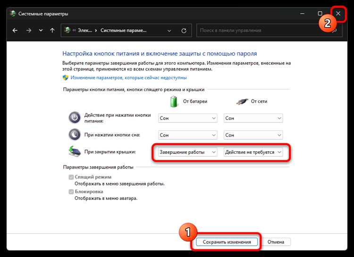Click 'Параметры завершения работы' section header

pos(98,167)
